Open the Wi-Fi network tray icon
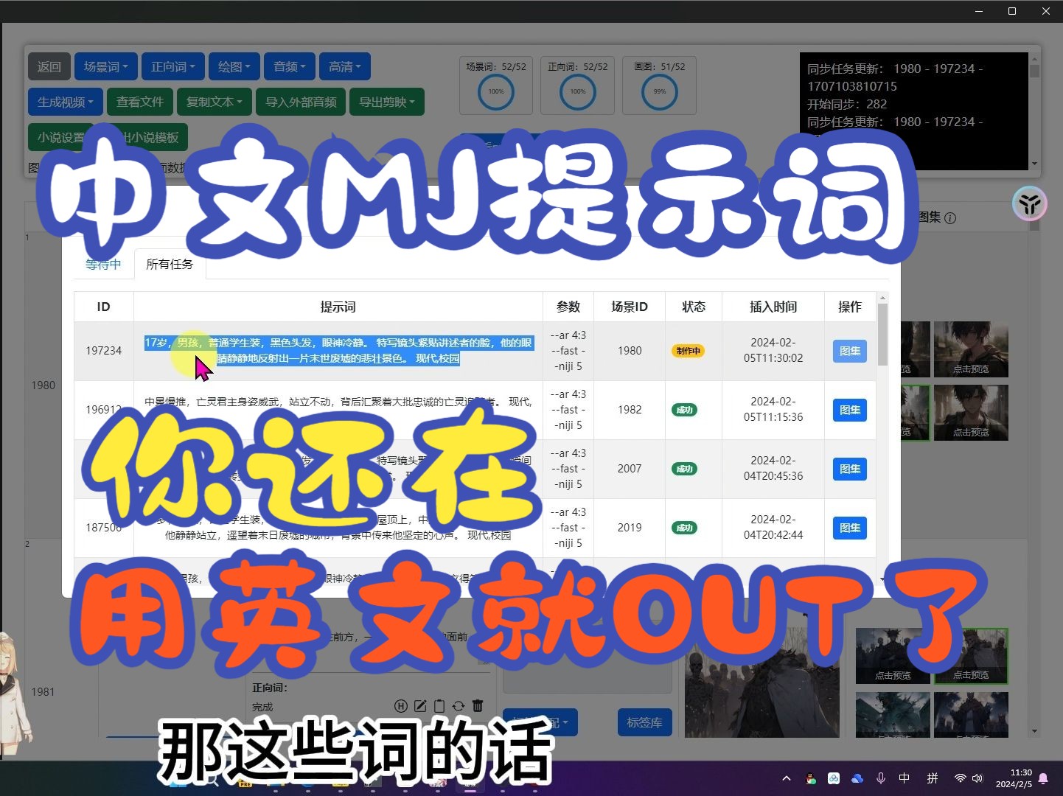Screen dimensions: 1063x796 click(960, 778)
